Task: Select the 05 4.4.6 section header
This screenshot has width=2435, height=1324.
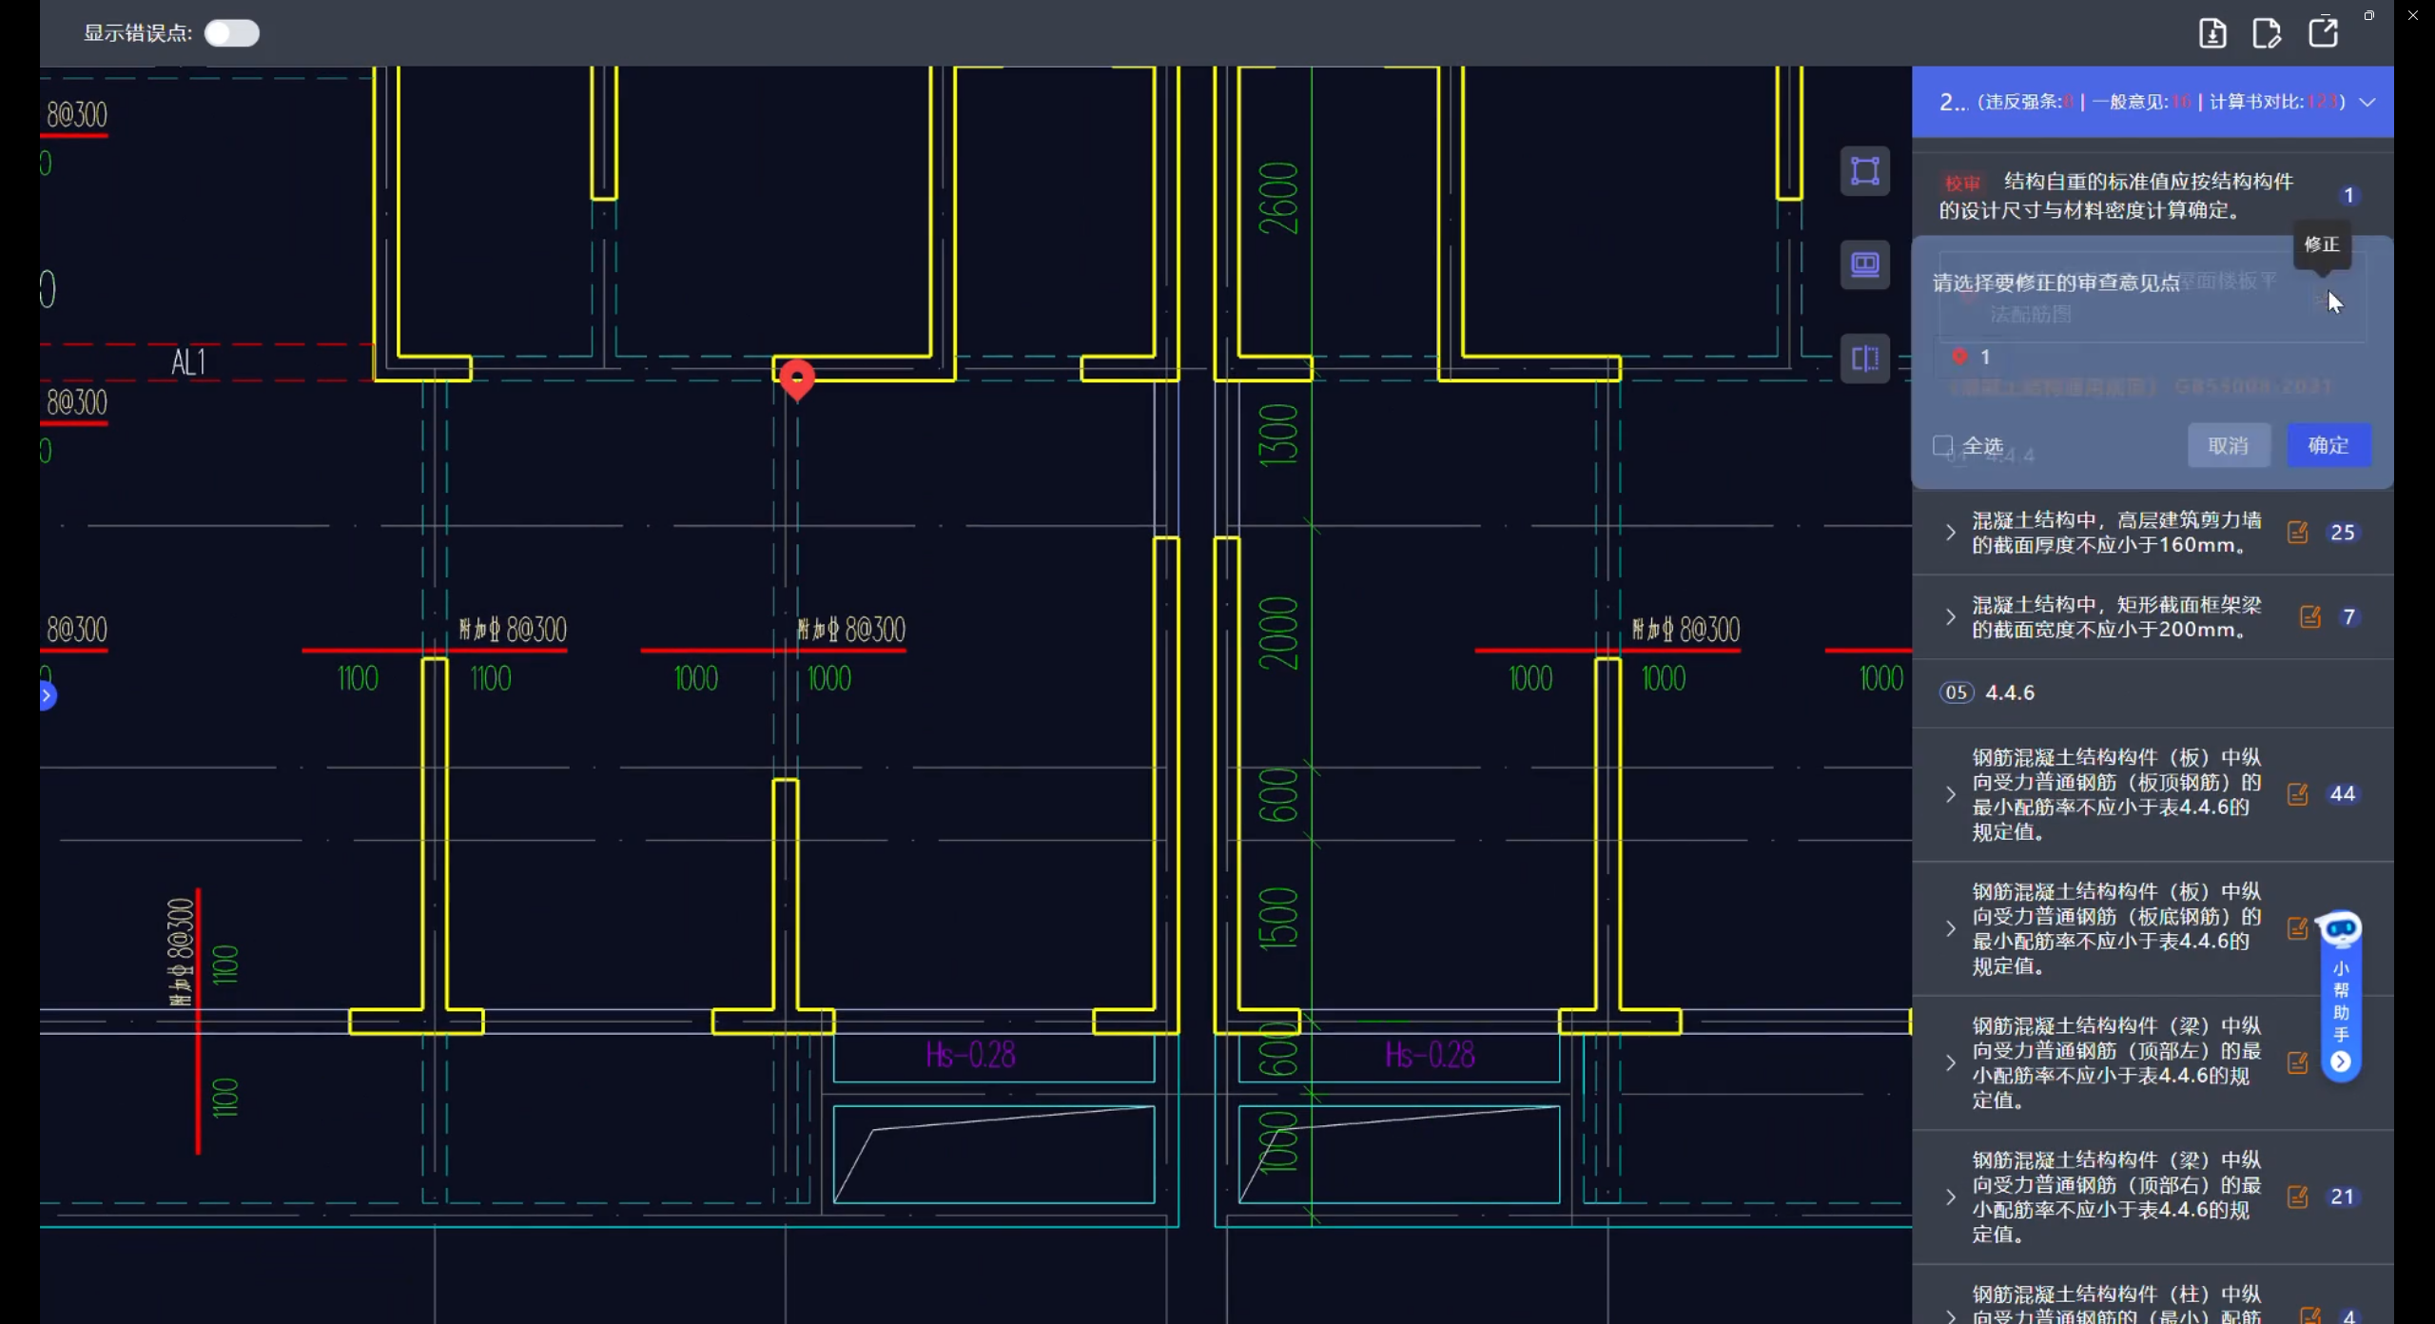Action: coord(2009,692)
